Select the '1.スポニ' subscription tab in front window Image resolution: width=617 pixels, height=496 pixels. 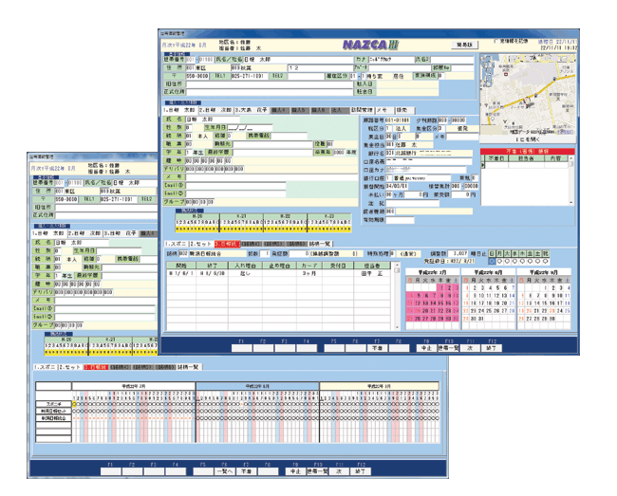176,244
